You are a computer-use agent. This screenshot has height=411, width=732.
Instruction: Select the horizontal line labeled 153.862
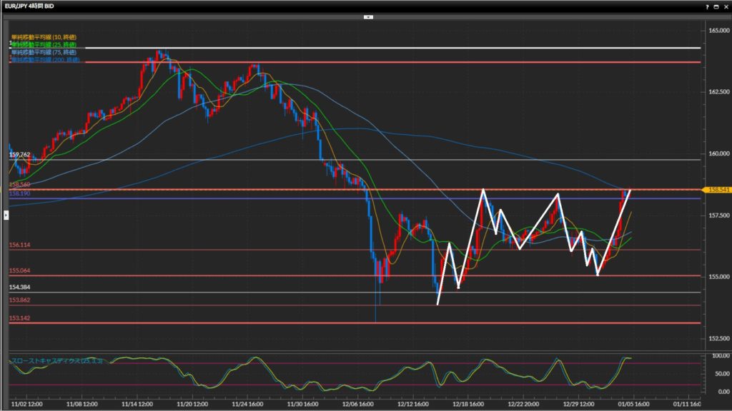[x=214, y=305]
